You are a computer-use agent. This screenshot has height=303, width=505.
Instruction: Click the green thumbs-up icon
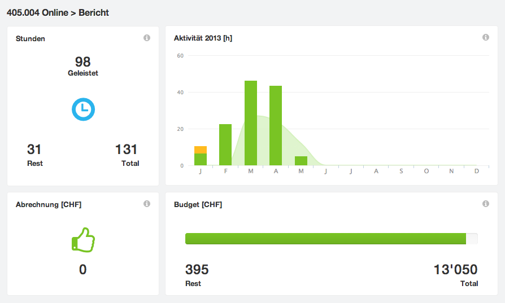pos(83,240)
